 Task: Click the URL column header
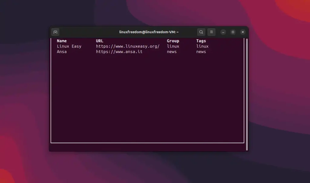pos(100,41)
